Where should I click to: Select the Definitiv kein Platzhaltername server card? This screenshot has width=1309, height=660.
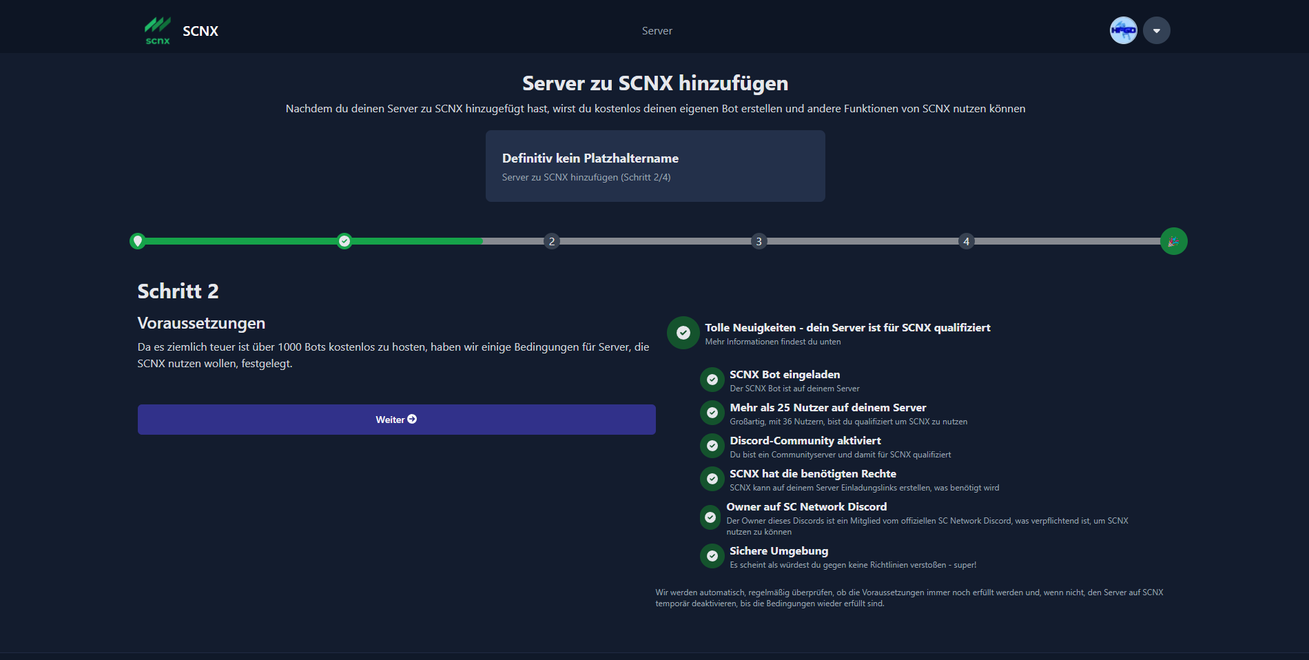click(x=655, y=166)
